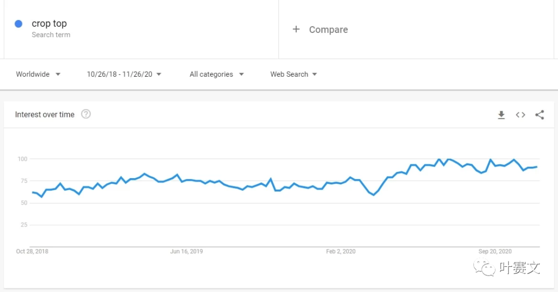558x292 pixels.
Task: Click the plus icon next to Compare
Action: click(x=296, y=29)
